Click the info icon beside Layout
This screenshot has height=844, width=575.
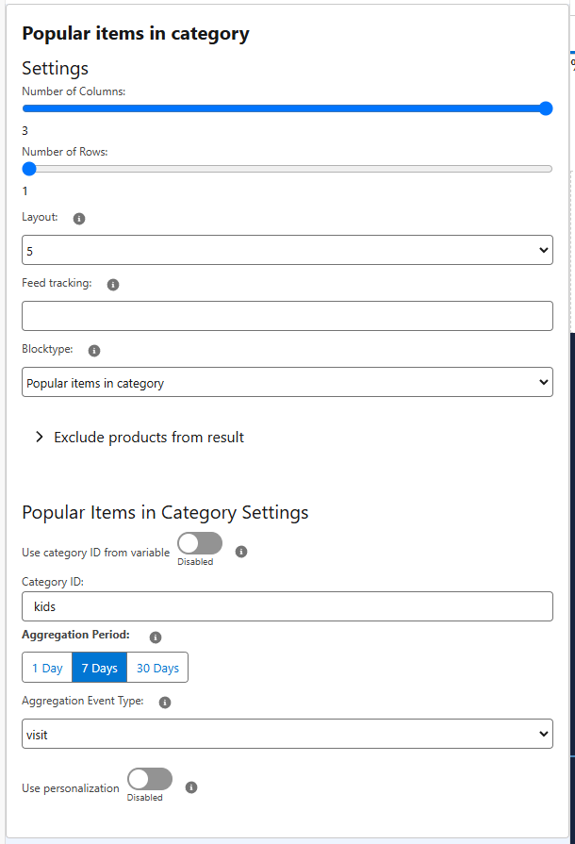click(79, 219)
